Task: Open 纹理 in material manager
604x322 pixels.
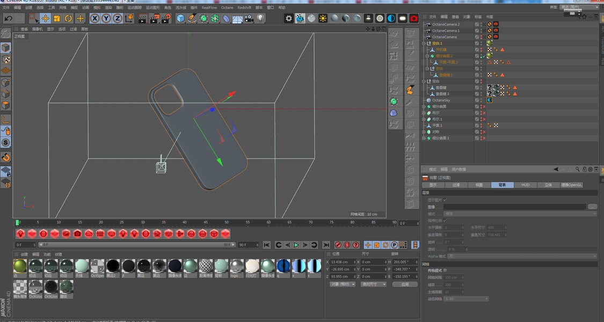Action: coord(59,254)
